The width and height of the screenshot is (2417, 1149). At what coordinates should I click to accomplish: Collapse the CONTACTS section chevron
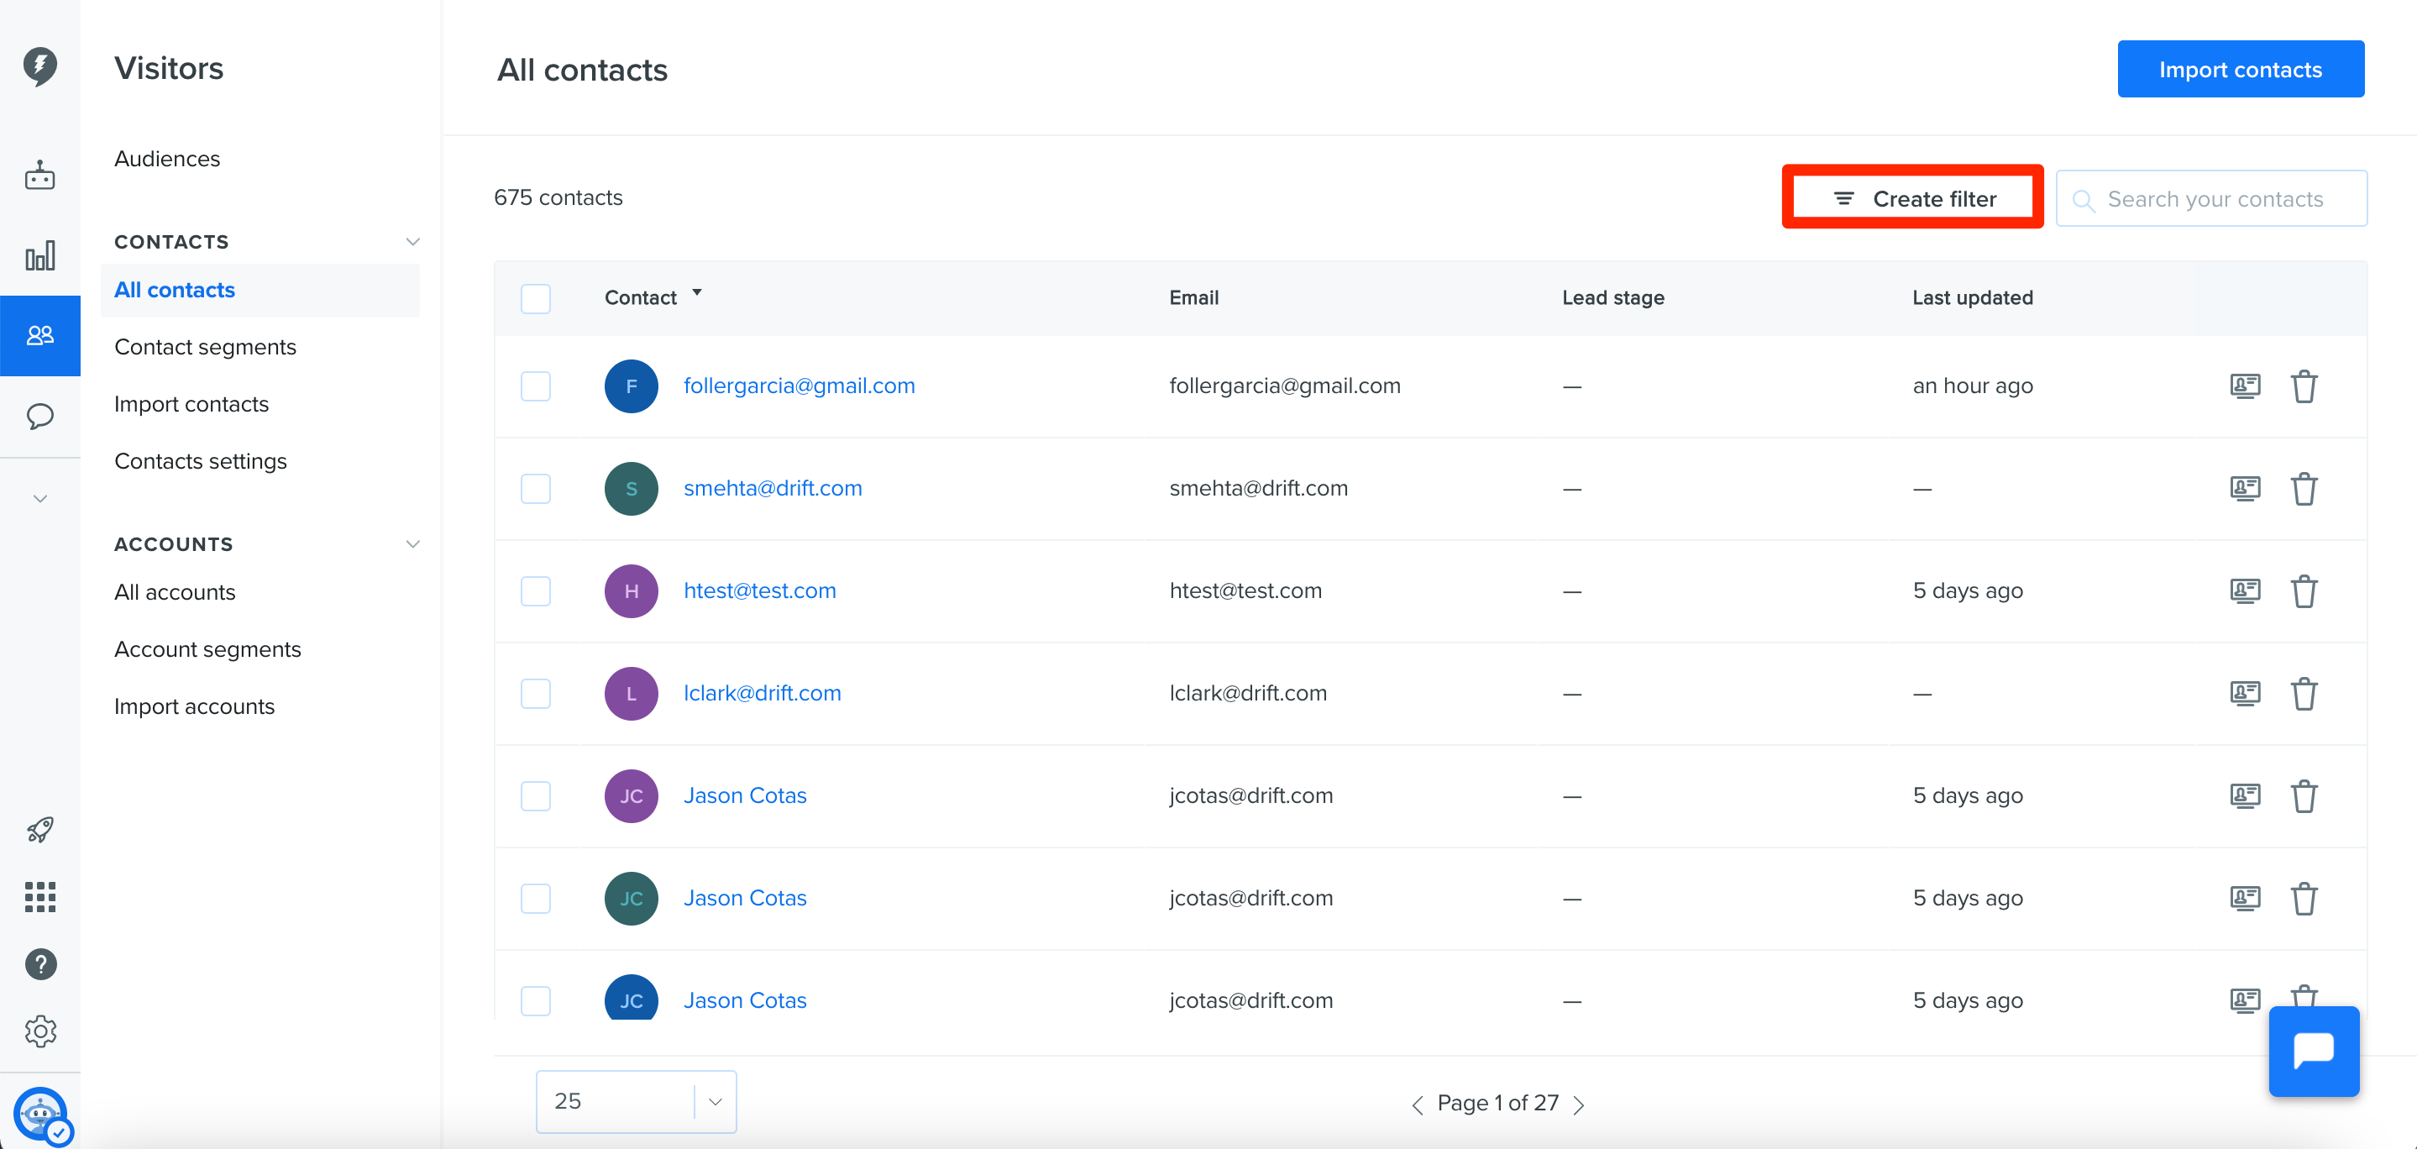tap(412, 241)
